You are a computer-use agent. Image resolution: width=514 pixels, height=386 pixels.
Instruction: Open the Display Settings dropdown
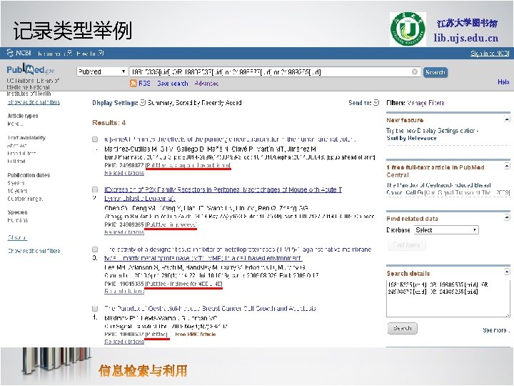click(119, 103)
